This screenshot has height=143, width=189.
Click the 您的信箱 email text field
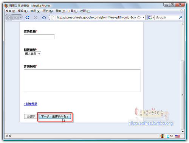39,37
